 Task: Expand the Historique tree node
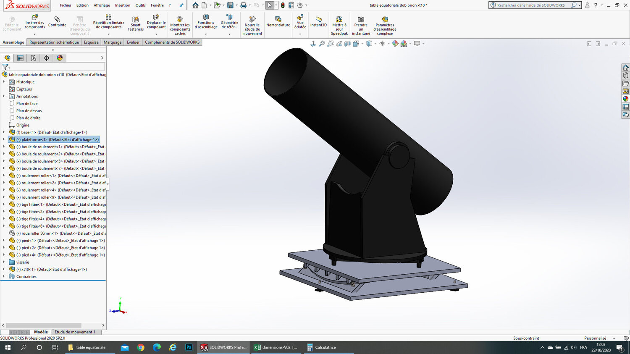(4, 82)
